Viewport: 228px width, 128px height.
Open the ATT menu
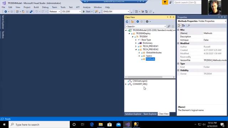pyautogui.click(x=78, y=7)
